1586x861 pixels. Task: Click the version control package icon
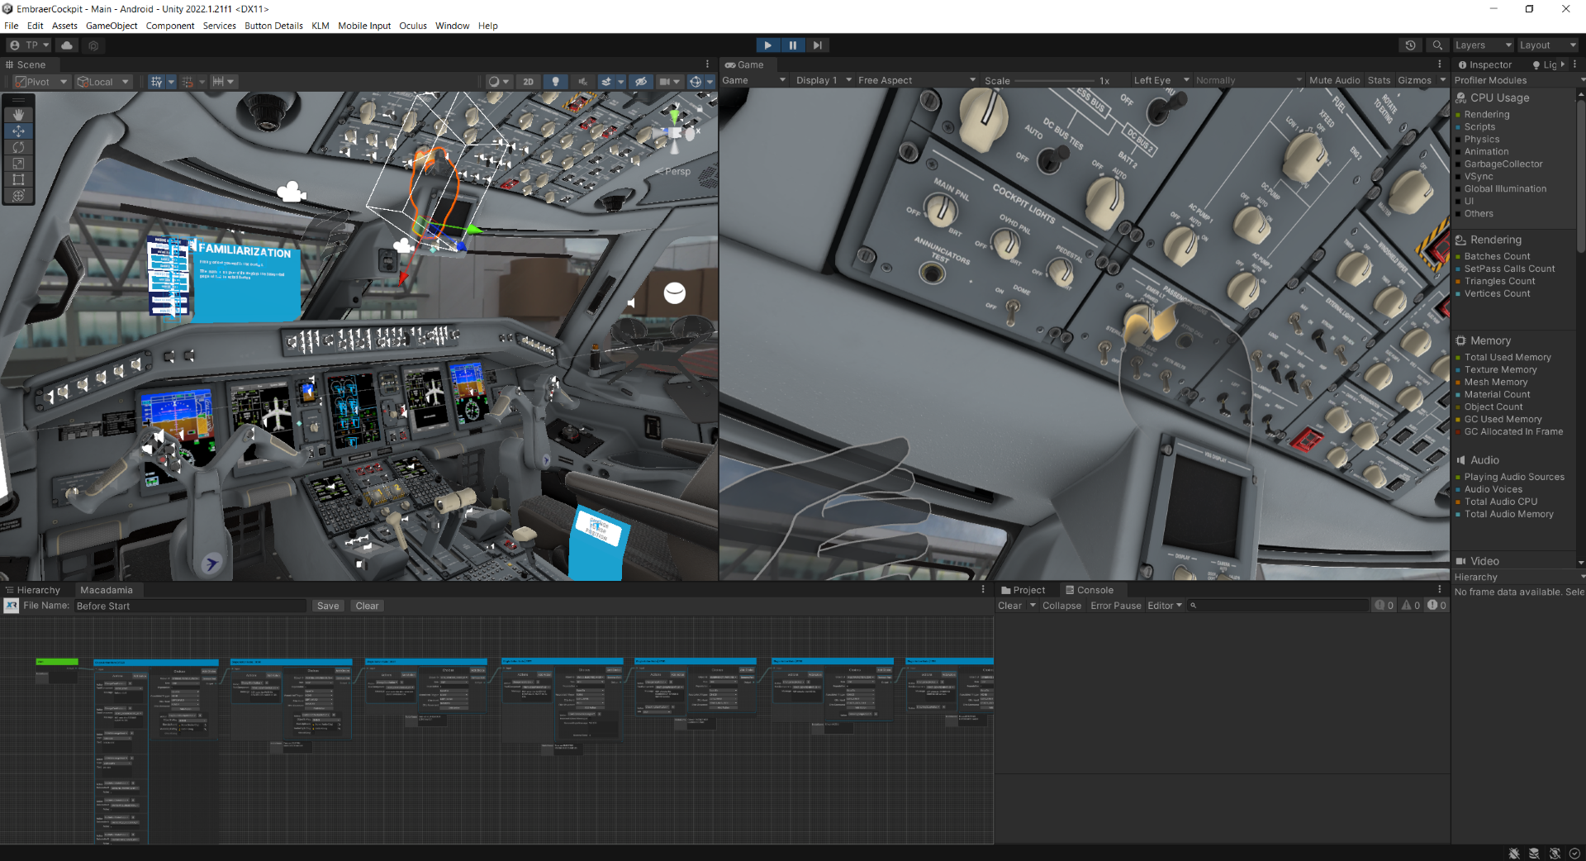point(93,45)
